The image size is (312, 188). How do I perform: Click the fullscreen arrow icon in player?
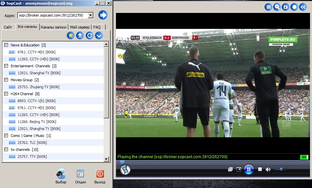pyautogui.click(x=239, y=169)
